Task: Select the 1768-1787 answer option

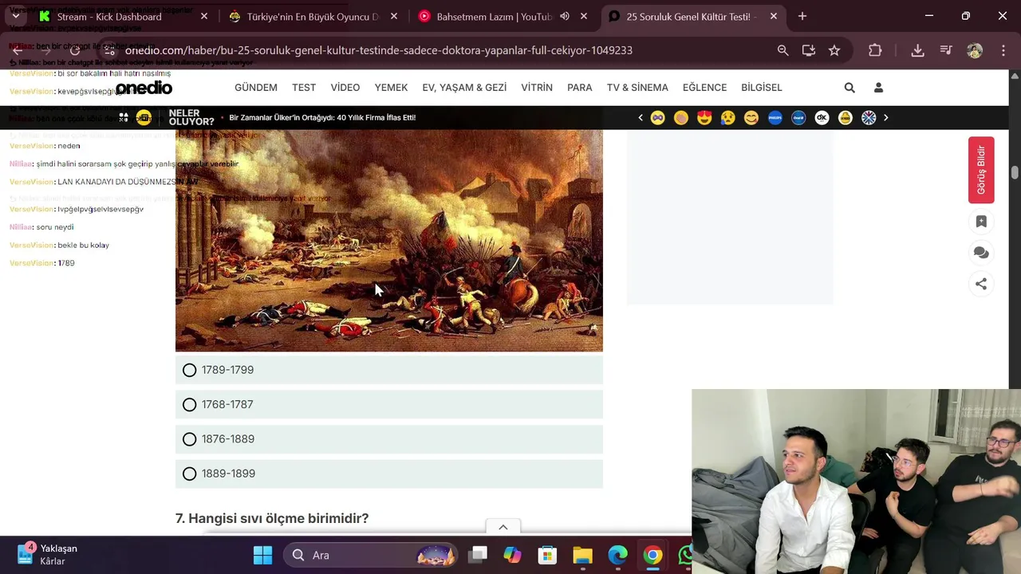Action: click(x=388, y=404)
